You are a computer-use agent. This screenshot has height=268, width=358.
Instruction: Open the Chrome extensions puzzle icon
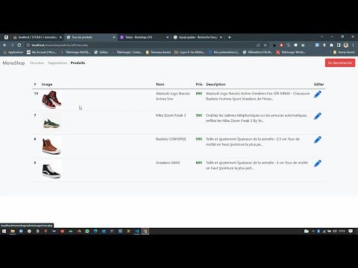[x=331, y=45]
